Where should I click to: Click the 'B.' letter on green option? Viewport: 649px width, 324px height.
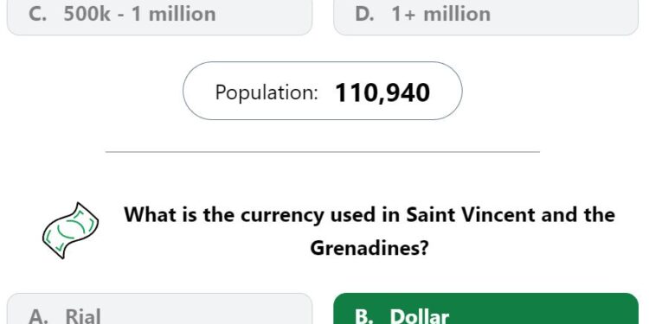[366, 317]
